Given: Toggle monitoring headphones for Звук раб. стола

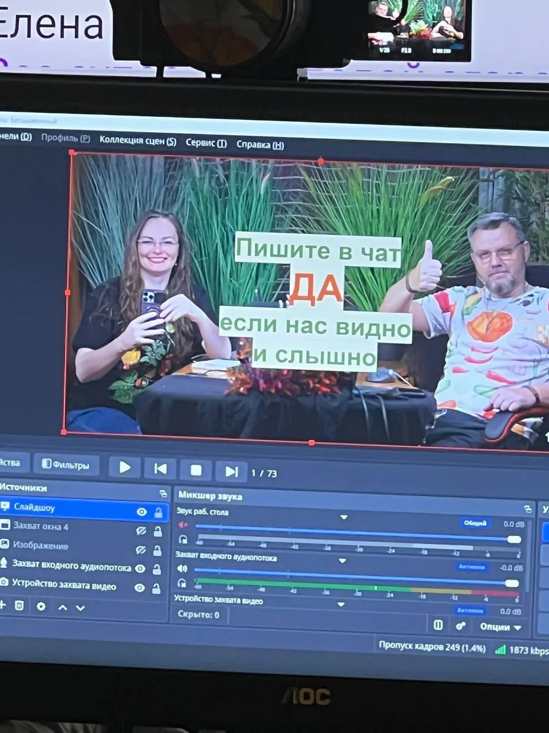Looking at the screenshot, I should coord(183,539).
